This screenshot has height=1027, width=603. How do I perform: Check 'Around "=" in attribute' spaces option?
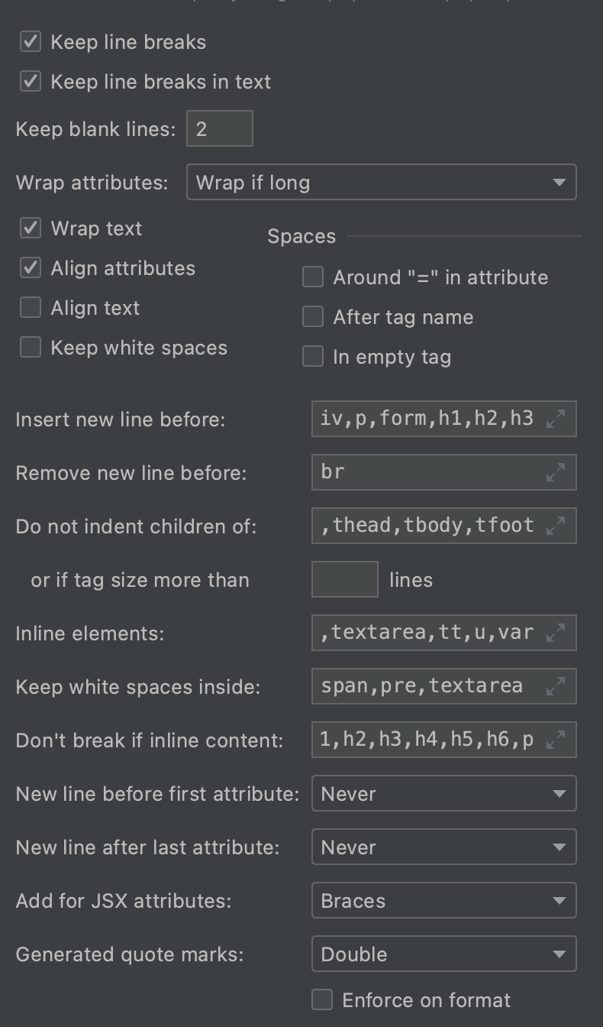click(x=313, y=277)
